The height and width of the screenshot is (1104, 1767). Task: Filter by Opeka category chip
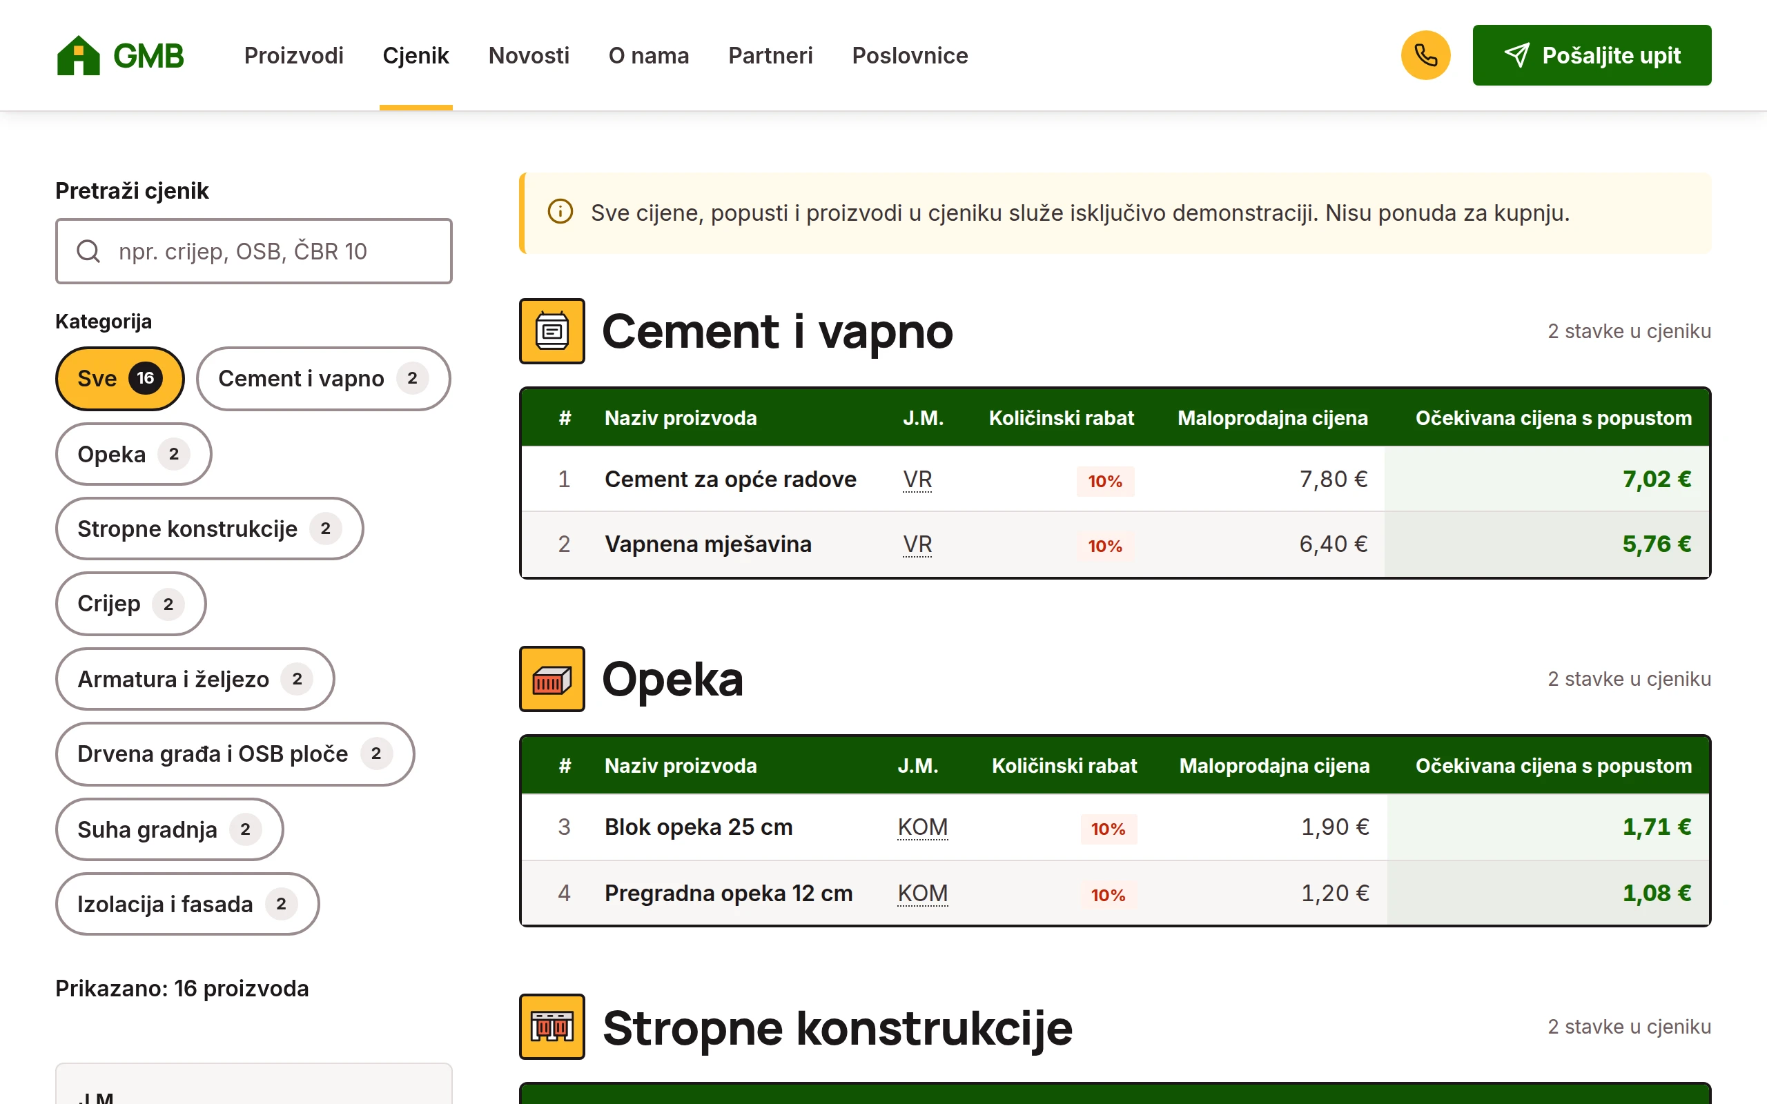click(134, 454)
